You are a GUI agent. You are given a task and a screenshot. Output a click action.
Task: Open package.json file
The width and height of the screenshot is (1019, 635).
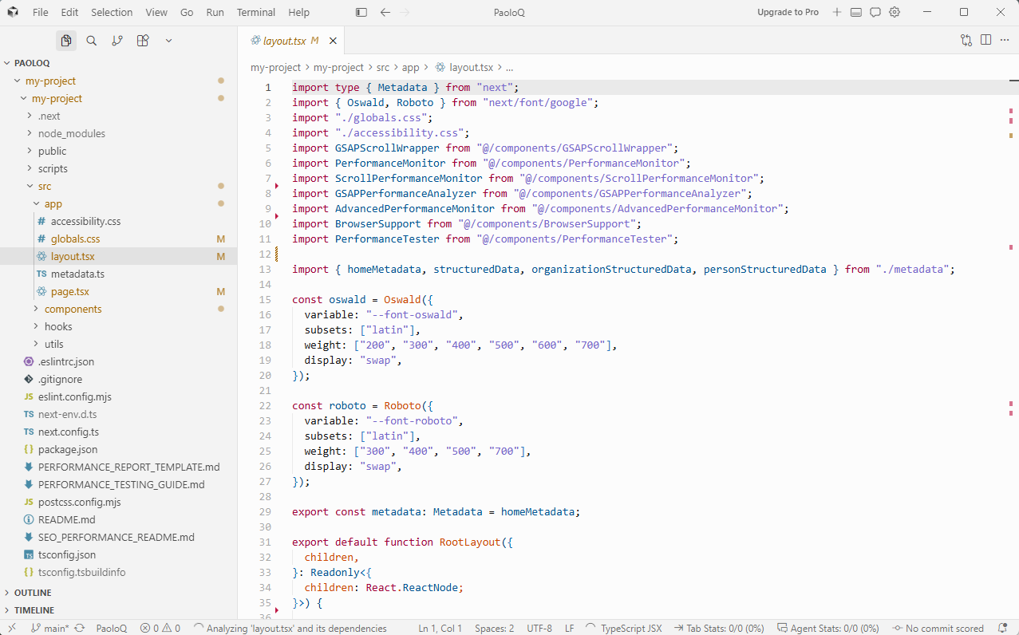tap(118, 449)
